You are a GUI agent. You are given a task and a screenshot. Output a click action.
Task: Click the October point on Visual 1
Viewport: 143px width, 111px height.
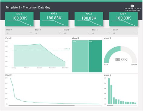tap(40, 44)
